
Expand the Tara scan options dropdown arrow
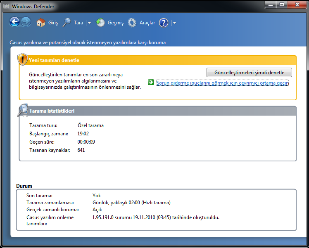click(x=89, y=23)
